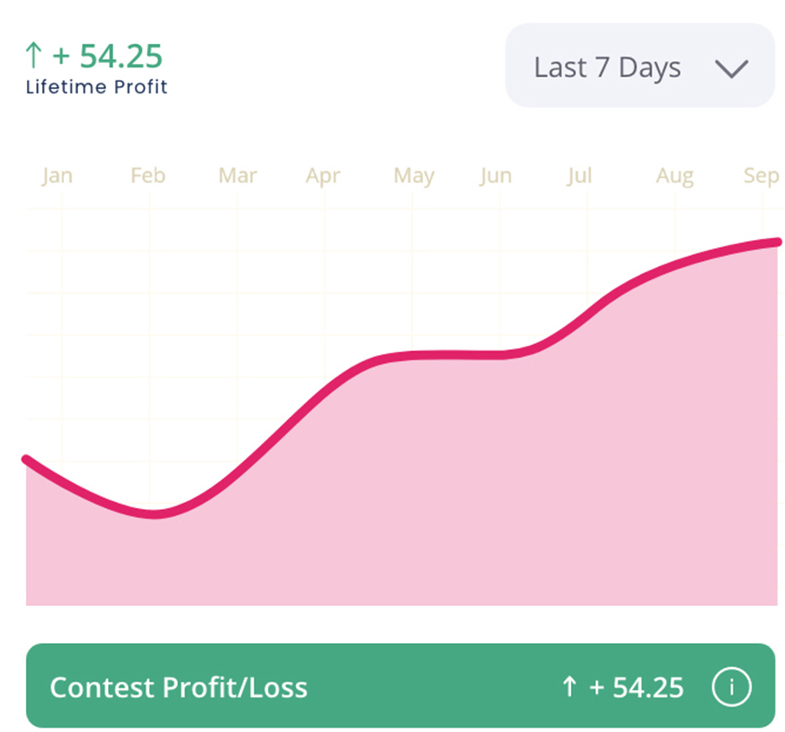Click the Lifetime Profit caption
The width and height of the screenshot is (785, 732).
tap(97, 86)
